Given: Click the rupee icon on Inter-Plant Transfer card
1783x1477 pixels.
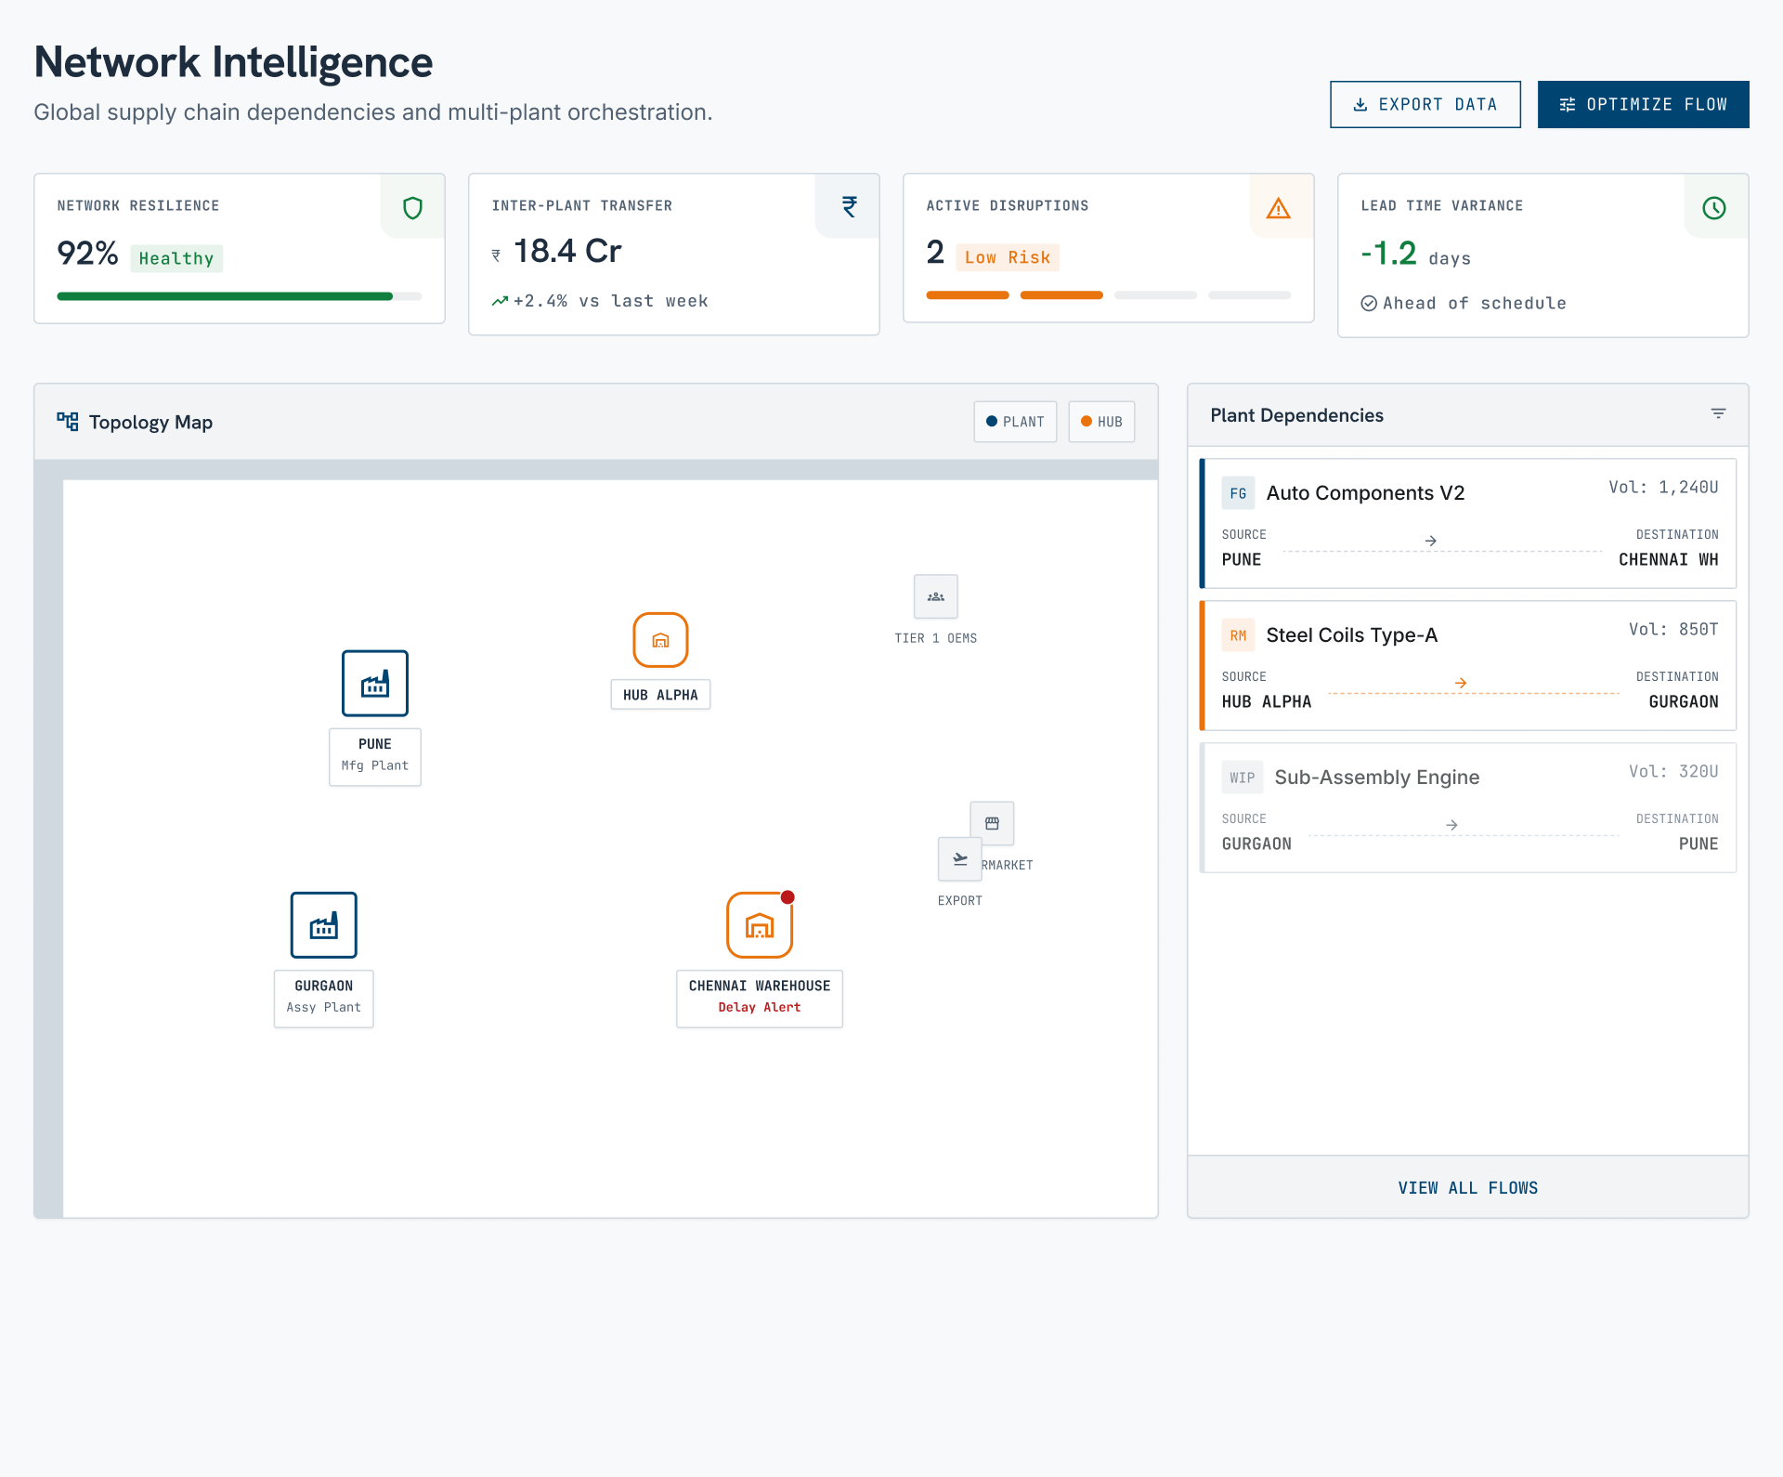Looking at the screenshot, I should [849, 206].
